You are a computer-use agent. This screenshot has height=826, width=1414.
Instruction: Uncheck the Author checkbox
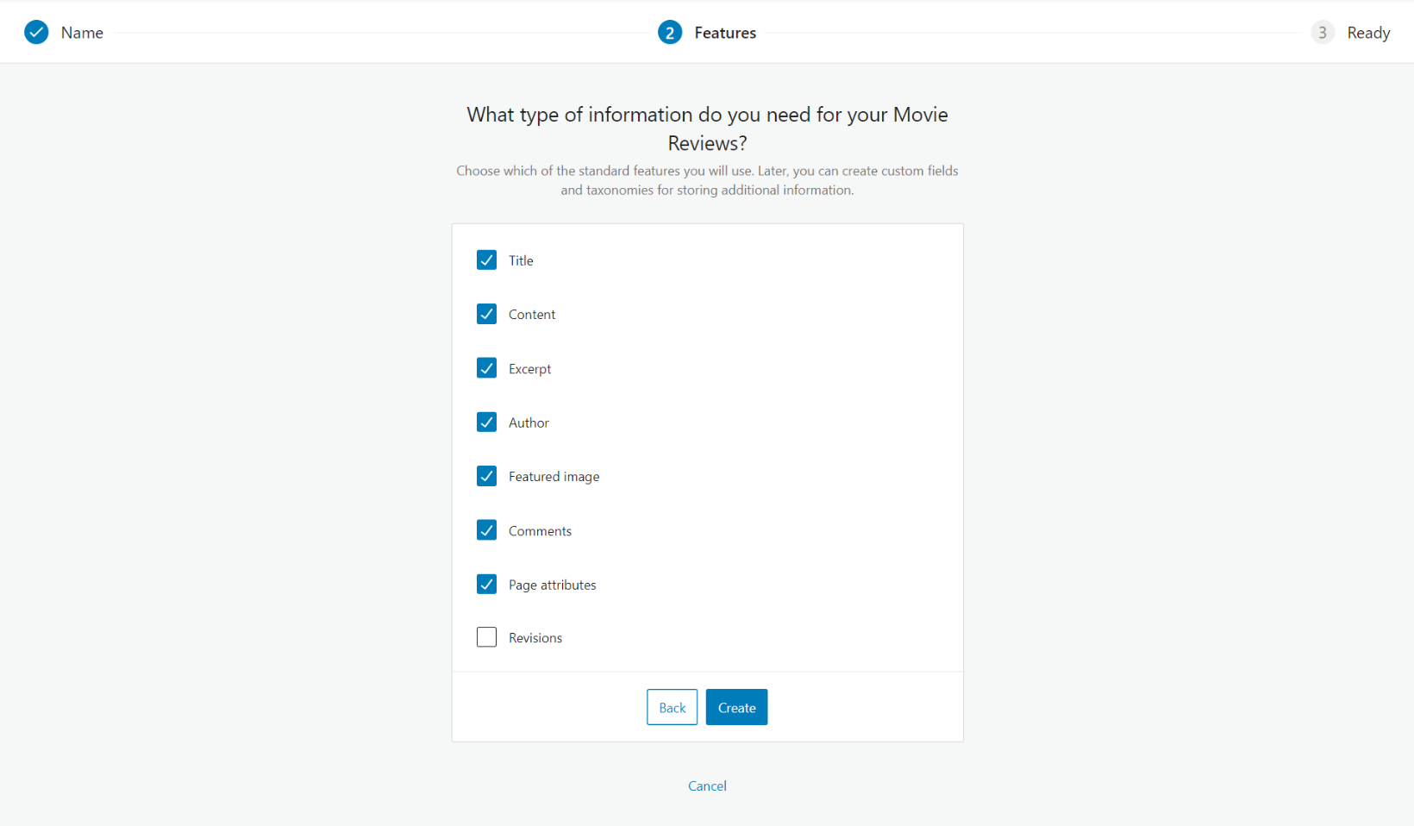486,422
